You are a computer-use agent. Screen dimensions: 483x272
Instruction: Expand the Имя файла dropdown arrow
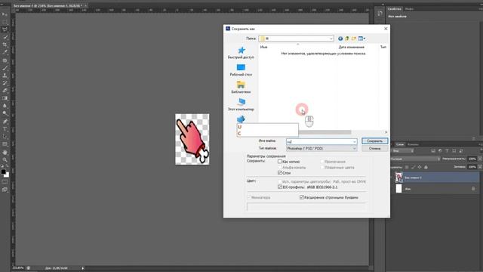point(354,141)
